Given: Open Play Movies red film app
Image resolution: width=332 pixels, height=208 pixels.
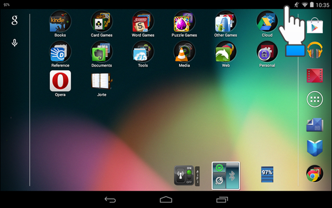Looking at the screenshot, I should coord(315,75).
